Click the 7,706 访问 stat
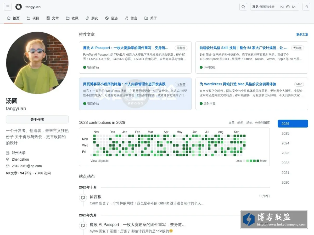Image resolution: width=314 pixels, height=235 pixels. point(43,173)
